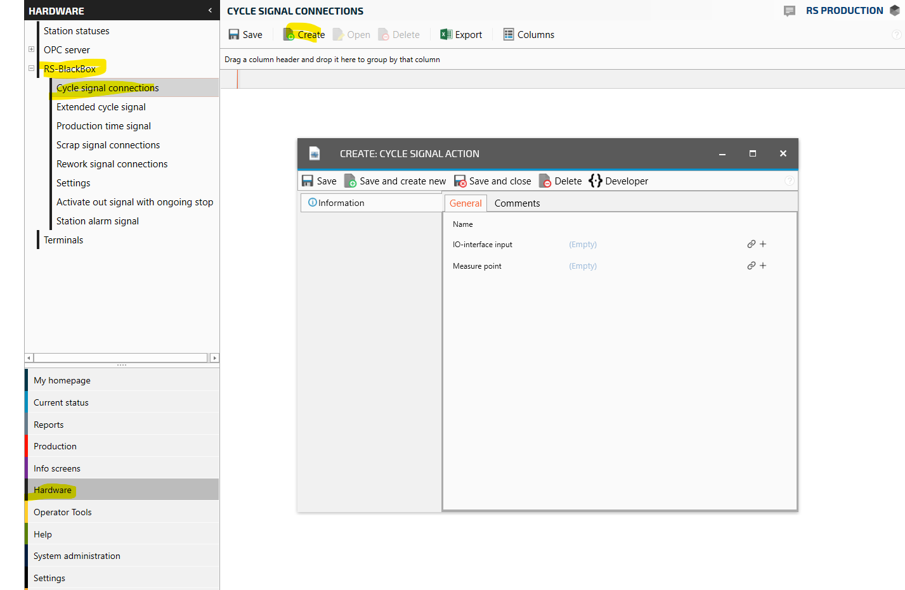
Task: Select the General tab in dialog
Action: pyautogui.click(x=466, y=203)
